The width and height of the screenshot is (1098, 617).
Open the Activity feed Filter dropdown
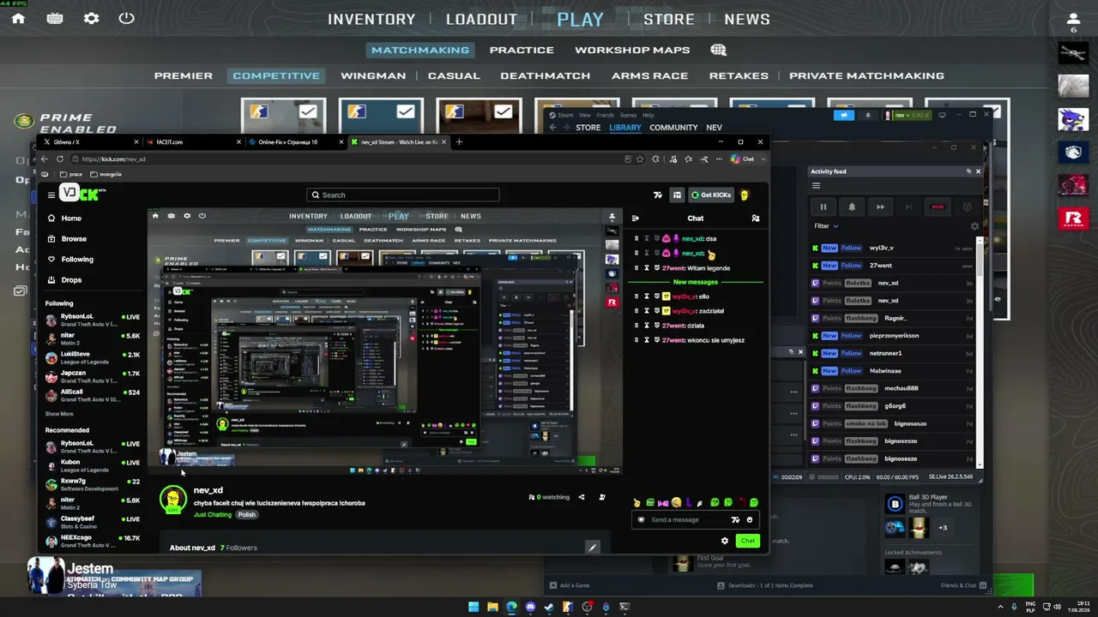(x=826, y=226)
